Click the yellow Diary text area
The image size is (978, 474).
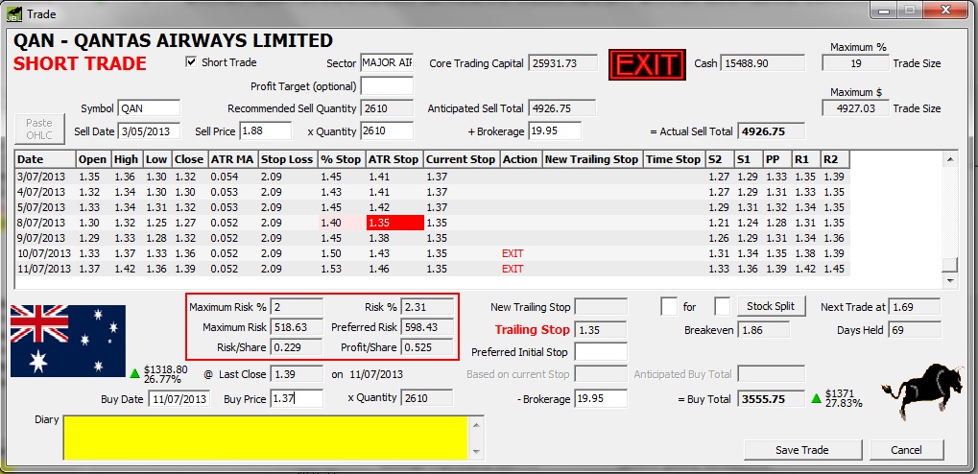point(265,438)
